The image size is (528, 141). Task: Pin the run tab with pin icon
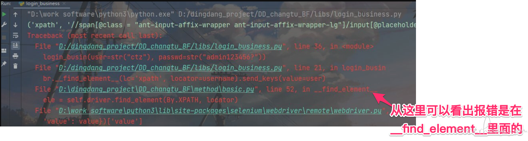coord(4,64)
